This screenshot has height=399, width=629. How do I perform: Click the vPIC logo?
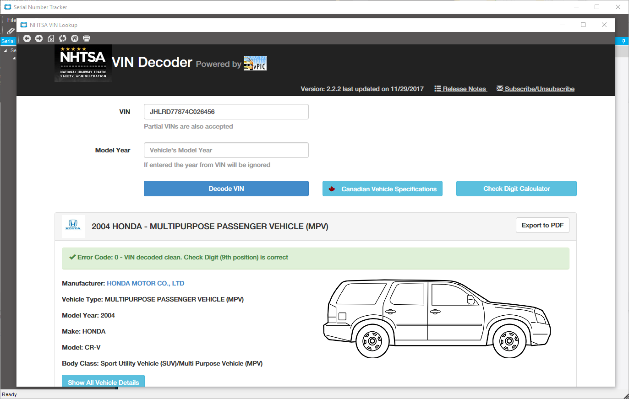[x=255, y=63]
